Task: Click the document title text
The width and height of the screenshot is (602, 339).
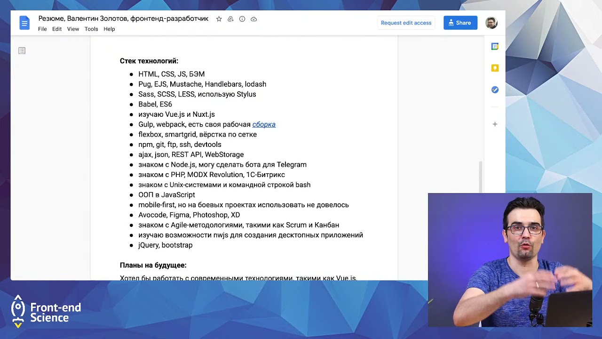Action: [123, 19]
